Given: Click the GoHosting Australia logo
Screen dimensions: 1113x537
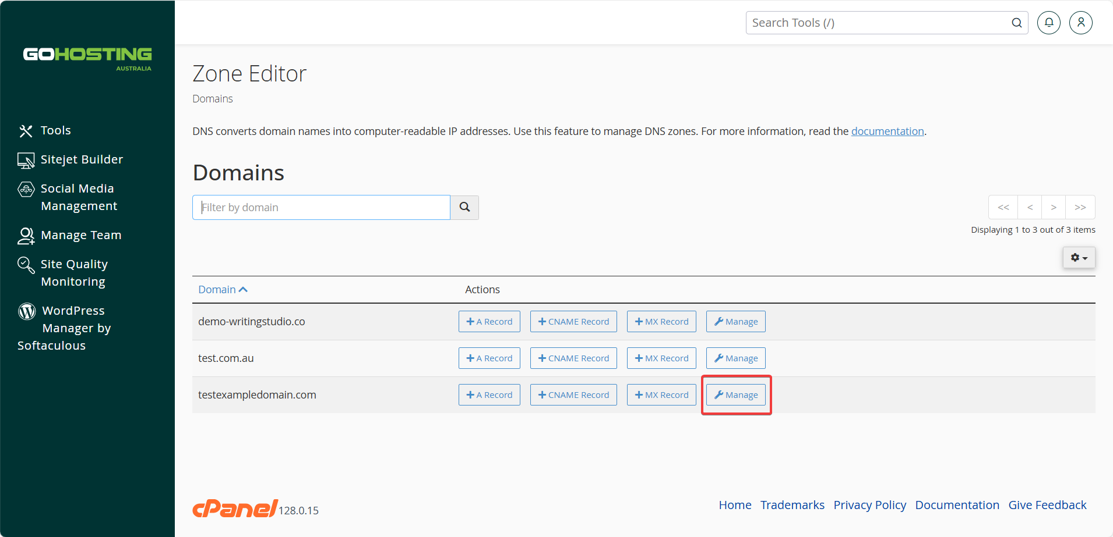Looking at the screenshot, I should click(87, 59).
